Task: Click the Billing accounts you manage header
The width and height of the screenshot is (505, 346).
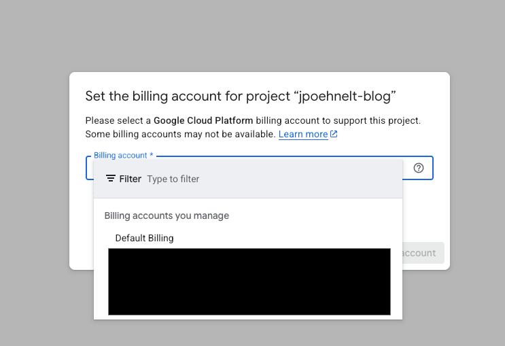Action: [x=167, y=215]
